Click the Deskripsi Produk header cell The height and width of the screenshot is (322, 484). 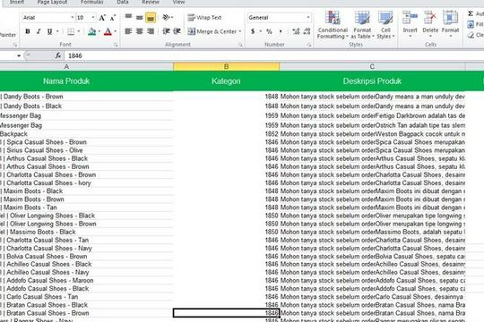372,81
